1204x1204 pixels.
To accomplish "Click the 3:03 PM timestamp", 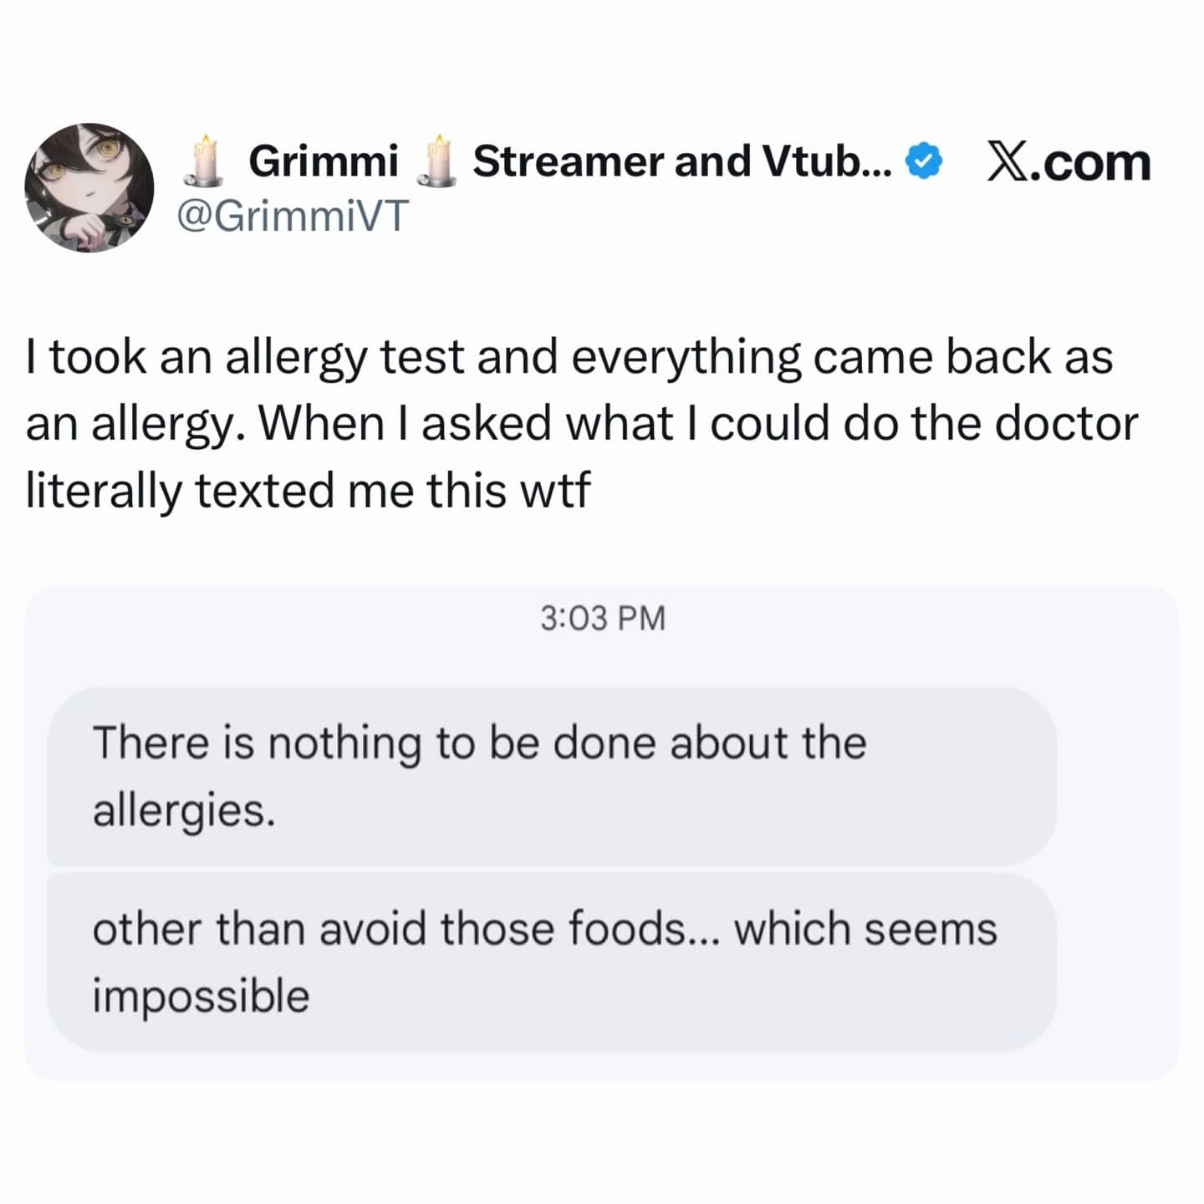I will point(600,619).
